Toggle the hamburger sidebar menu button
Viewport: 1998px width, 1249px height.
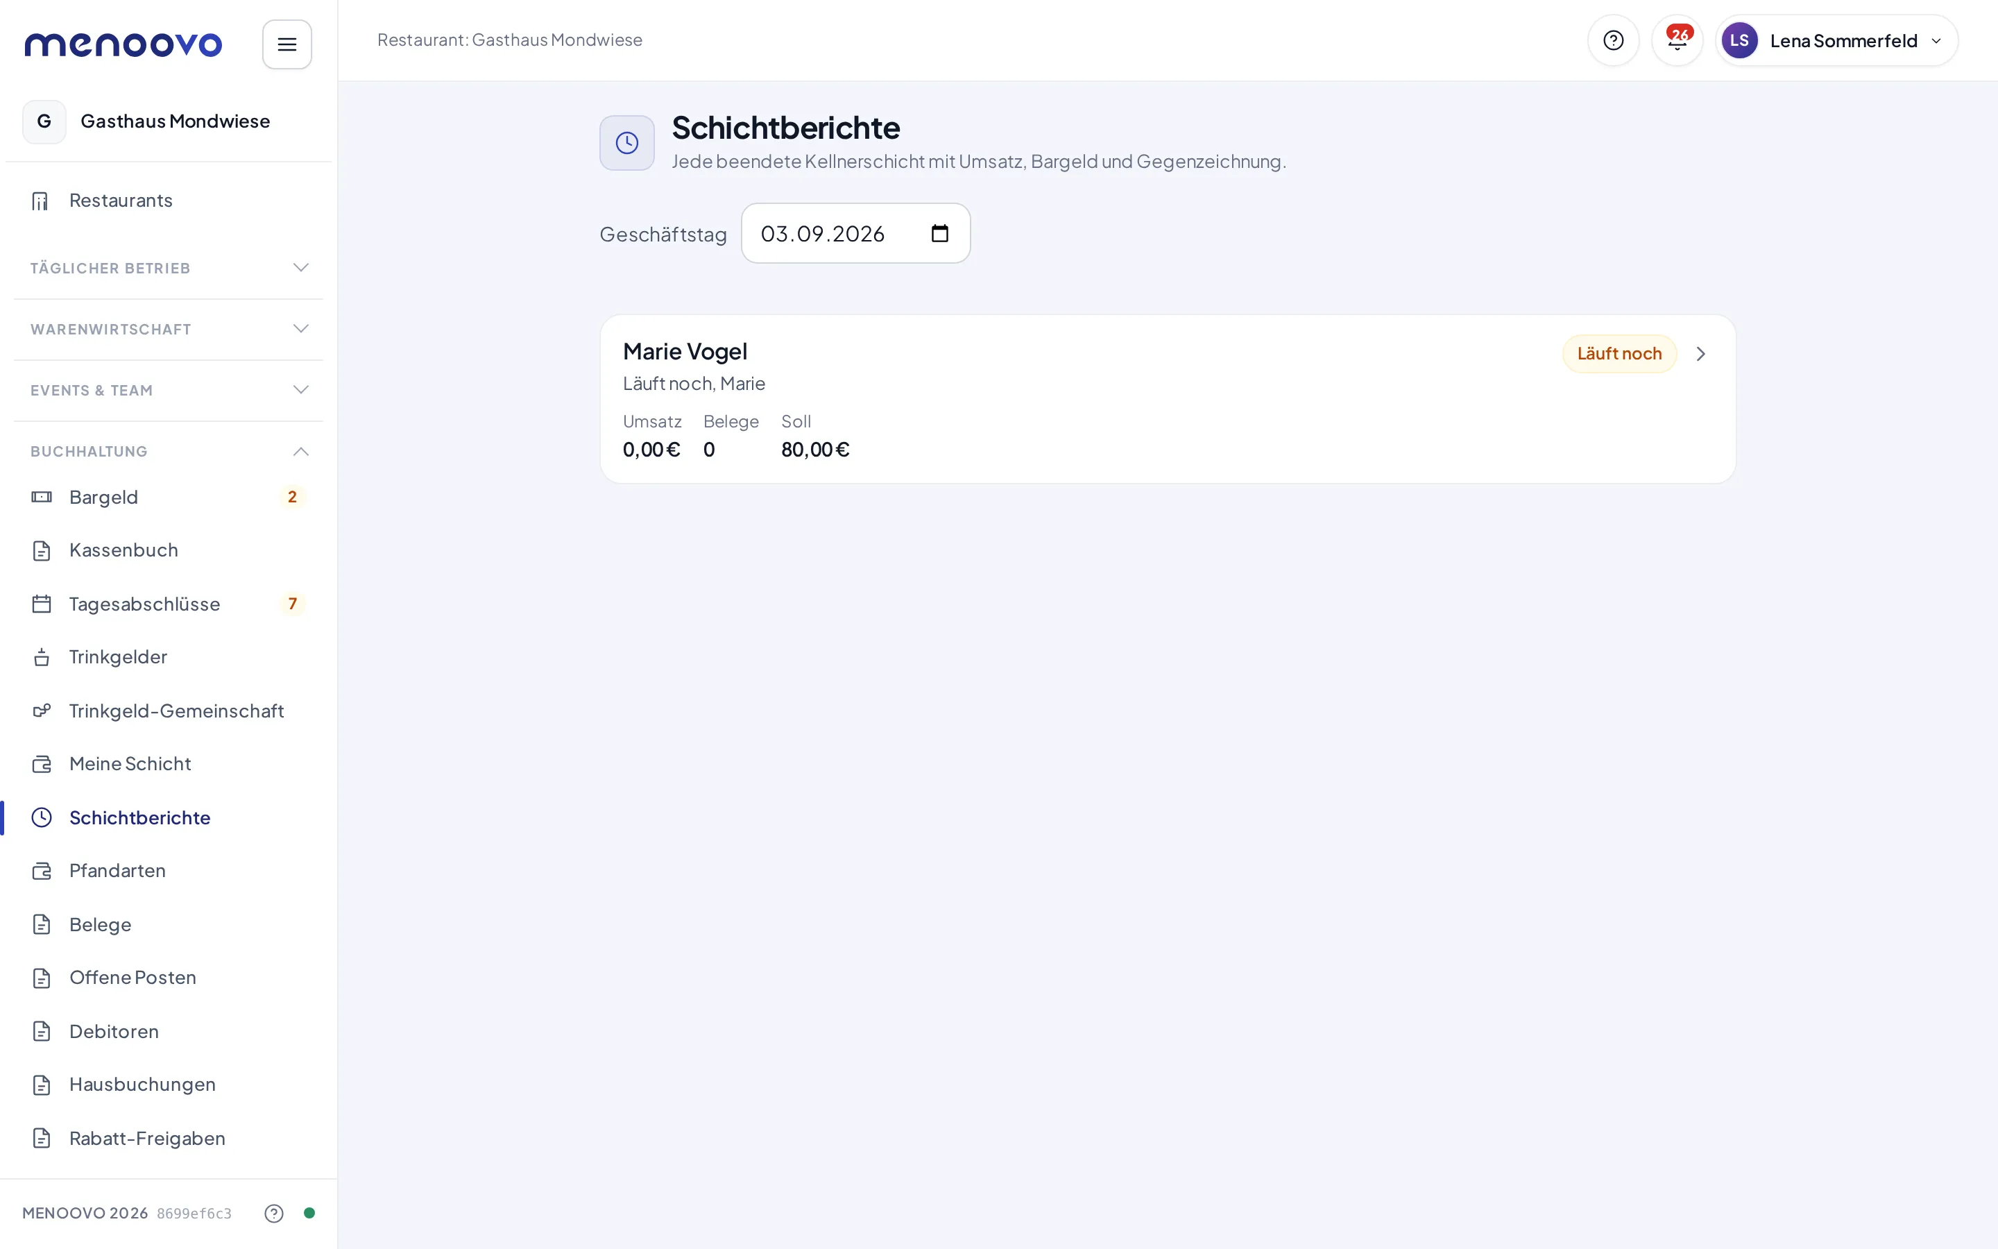click(287, 44)
